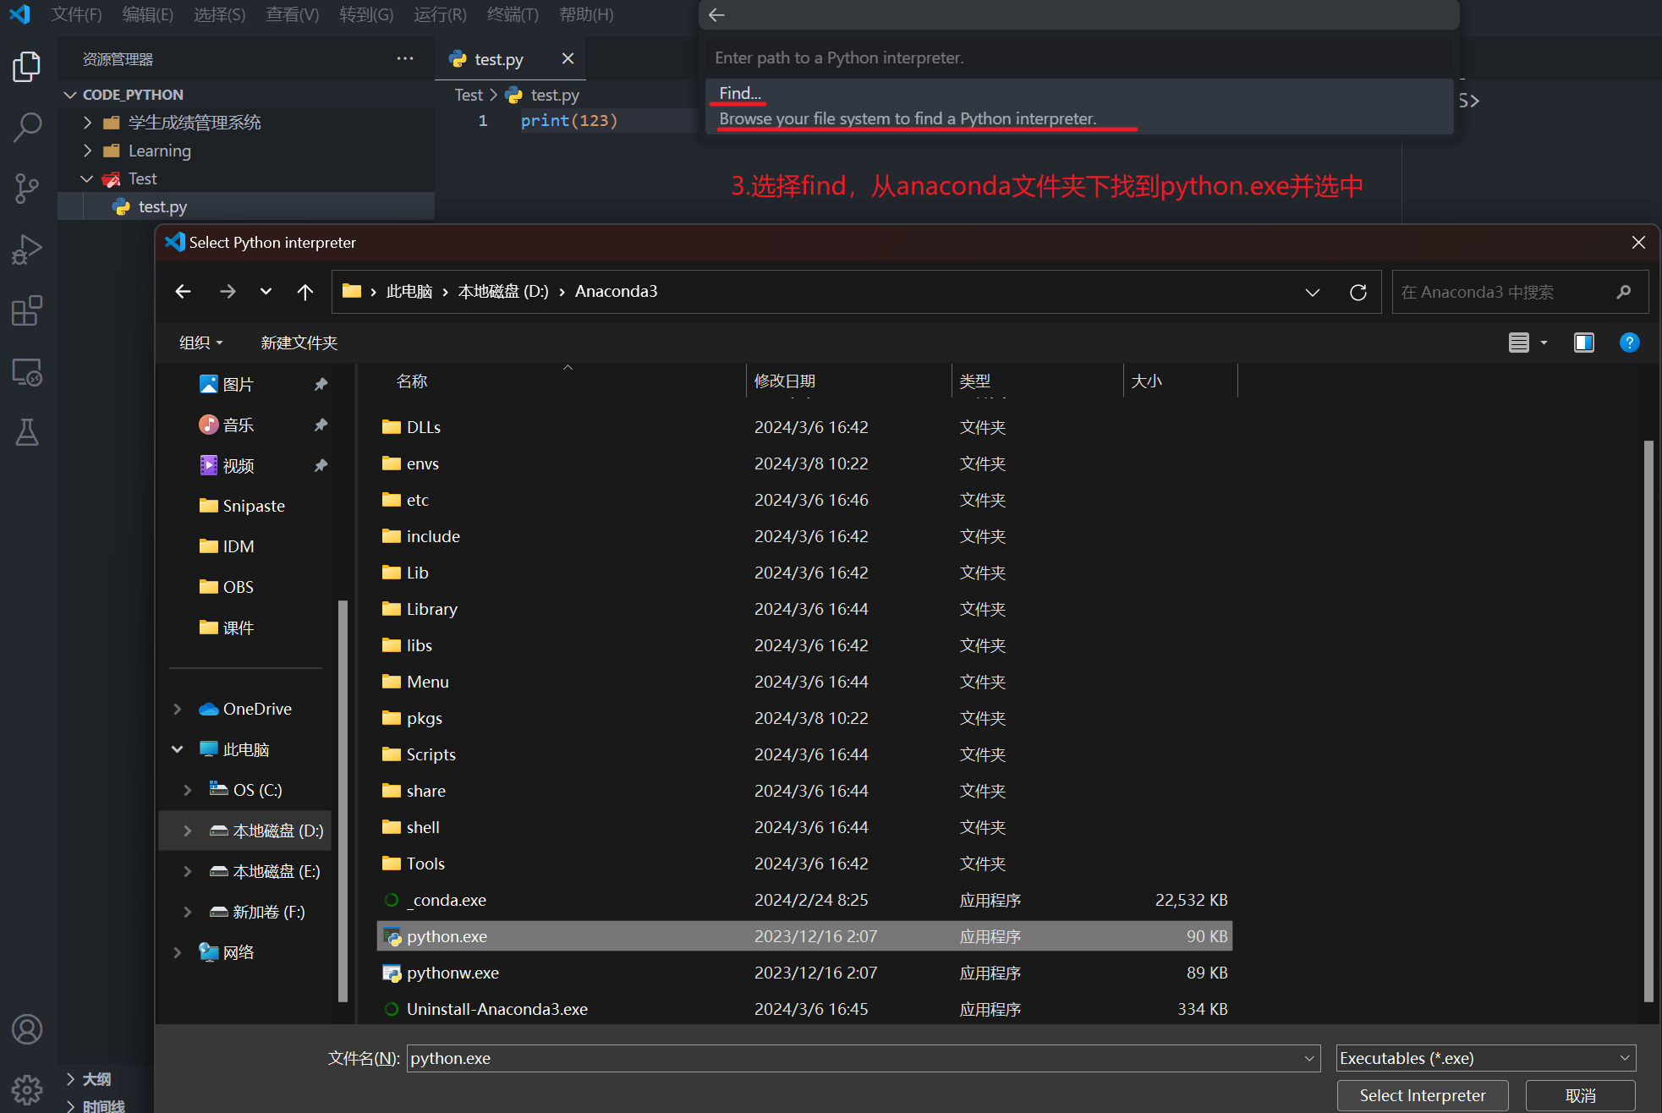Viewport: 1662px width, 1113px height.
Task: Open Remote Explorer icon in activity bar
Action: pos(27,371)
